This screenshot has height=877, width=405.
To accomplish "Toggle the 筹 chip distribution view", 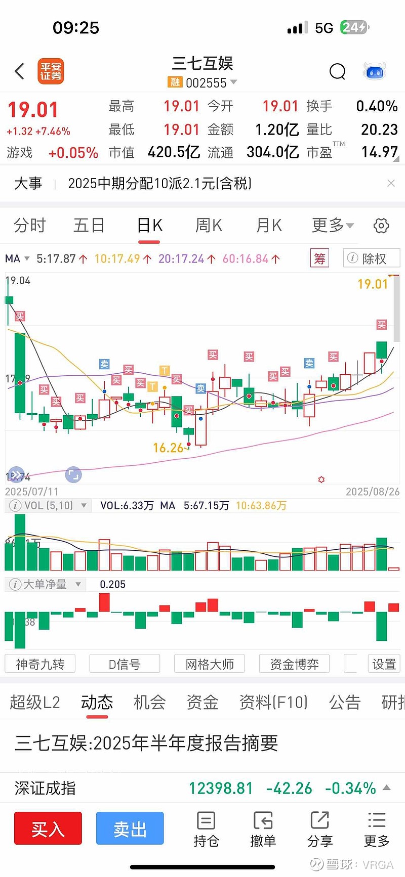I will tap(319, 258).
